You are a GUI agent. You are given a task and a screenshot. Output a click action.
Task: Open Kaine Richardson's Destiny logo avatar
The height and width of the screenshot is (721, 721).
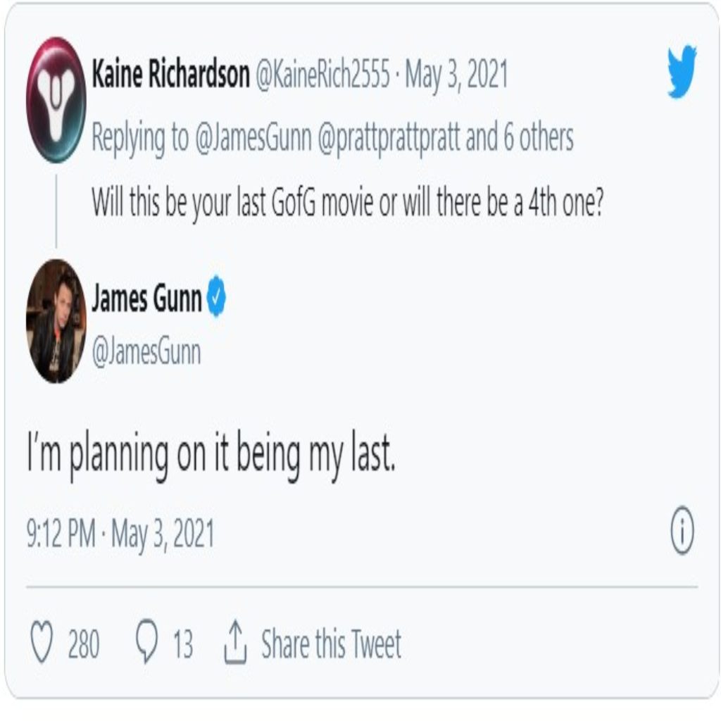click(x=56, y=100)
